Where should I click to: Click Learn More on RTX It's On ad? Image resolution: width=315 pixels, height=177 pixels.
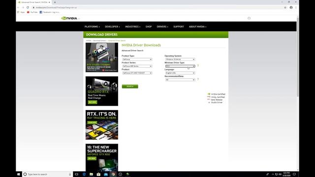92,122
